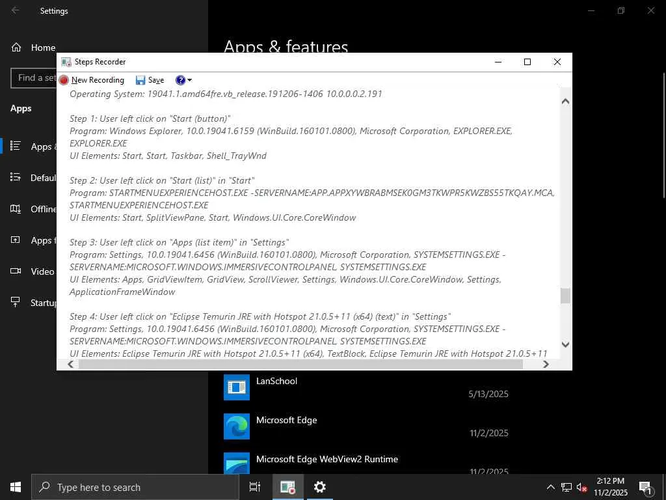Click the Edge WebView2 Runtime icon
Viewport: 666px width, 500px height.
(237, 463)
